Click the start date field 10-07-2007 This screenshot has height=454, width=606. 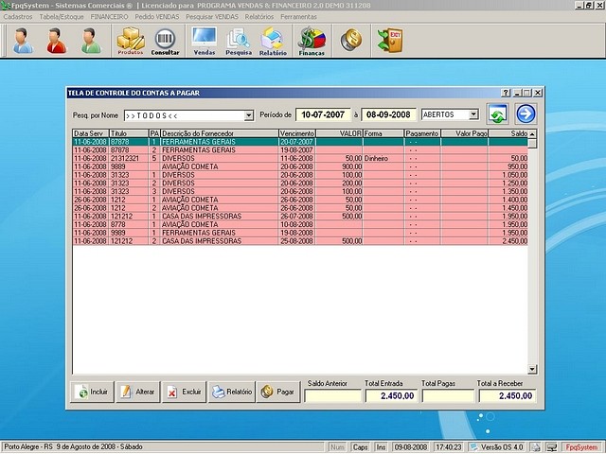(322, 114)
